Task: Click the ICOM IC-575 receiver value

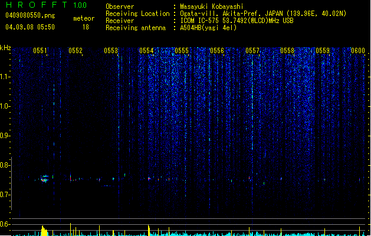Action: point(237,21)
